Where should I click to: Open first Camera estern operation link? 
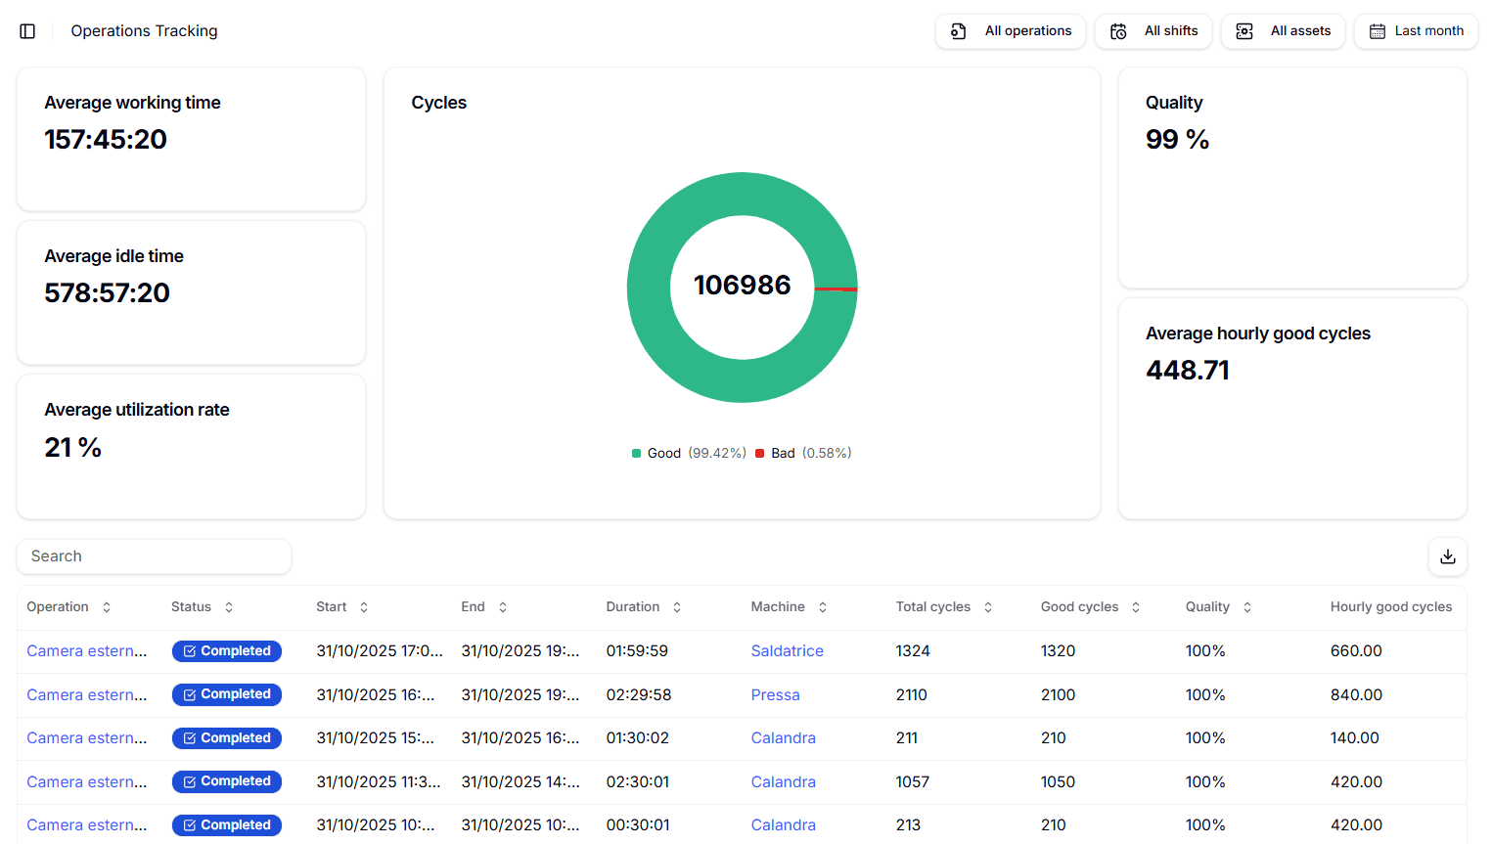point(87,651)
